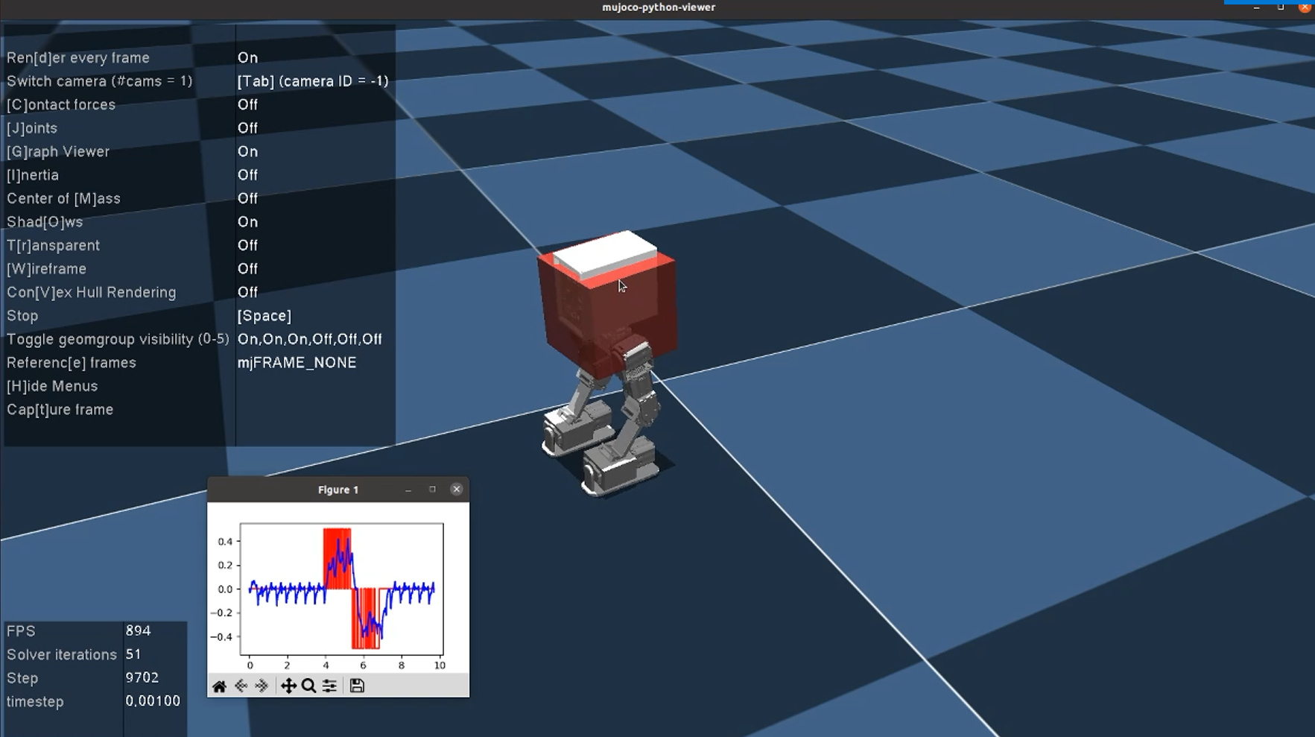Minimize the mujoco-python-viewer window
Viewport: 1315px width, 737px height.
[x=1257, y=7]
